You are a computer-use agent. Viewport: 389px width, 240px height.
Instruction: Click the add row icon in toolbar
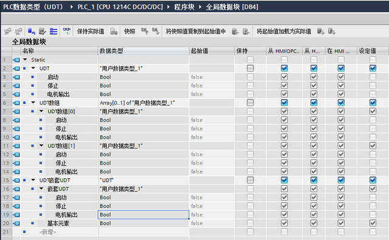(19, 31)
